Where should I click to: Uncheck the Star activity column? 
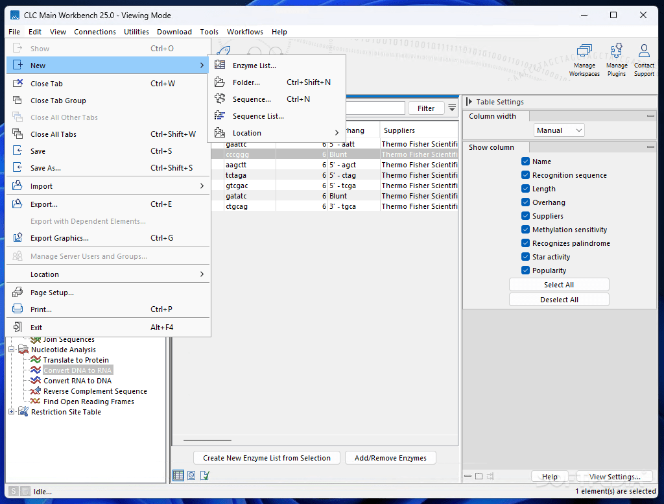click(x=525, y=256)
